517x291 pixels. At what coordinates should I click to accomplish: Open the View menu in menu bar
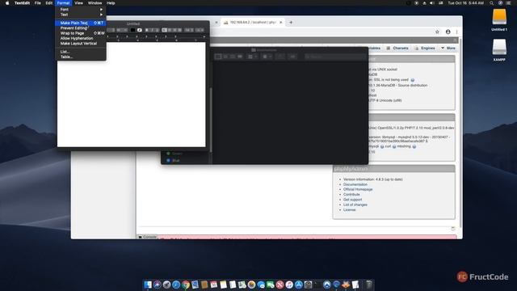79,3
